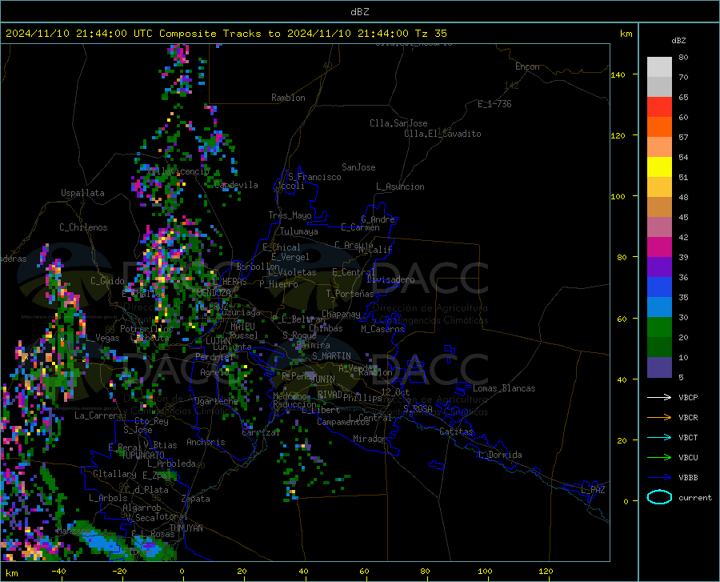Click the cyan 'current' ellipse legend symbol
The height and width of the screenshot is (582, 720).
(659, 497)
